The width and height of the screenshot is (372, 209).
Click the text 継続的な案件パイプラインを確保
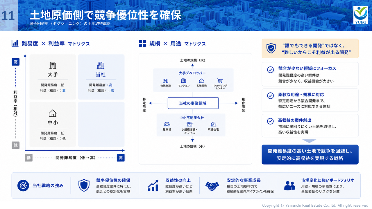250,191
